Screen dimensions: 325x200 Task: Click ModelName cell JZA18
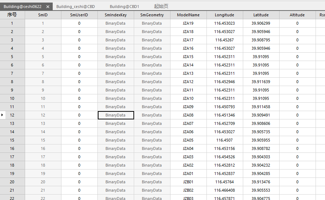click(188, 32)
